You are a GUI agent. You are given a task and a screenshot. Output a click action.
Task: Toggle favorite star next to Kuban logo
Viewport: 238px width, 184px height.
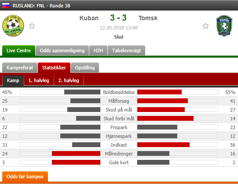tap(32, 26)
